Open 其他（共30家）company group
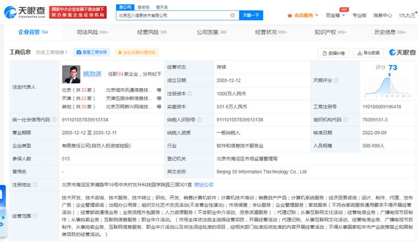 tap(78, 106)
